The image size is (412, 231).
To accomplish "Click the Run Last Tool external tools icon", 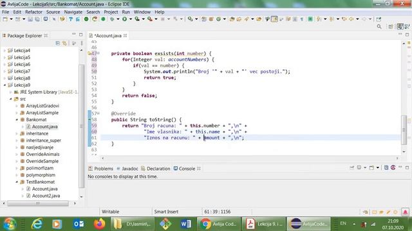I will click(x=150, y=19).
